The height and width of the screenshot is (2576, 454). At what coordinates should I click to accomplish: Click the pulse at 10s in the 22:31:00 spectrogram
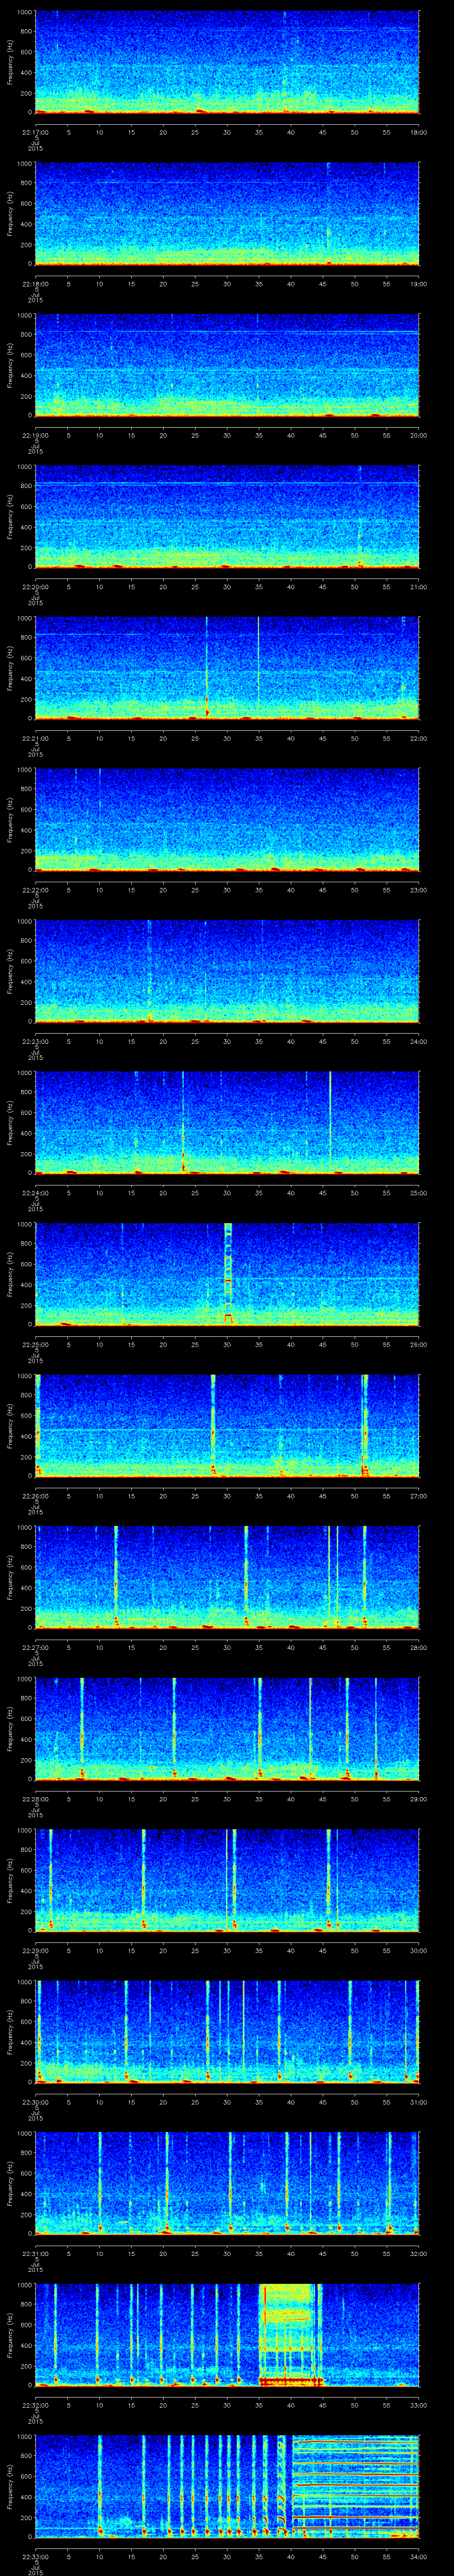(x=100, y=2180)
